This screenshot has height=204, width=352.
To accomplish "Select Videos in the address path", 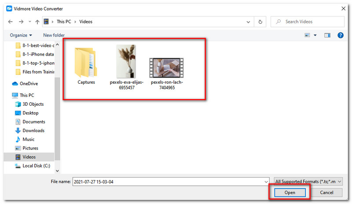I will 86,22.
